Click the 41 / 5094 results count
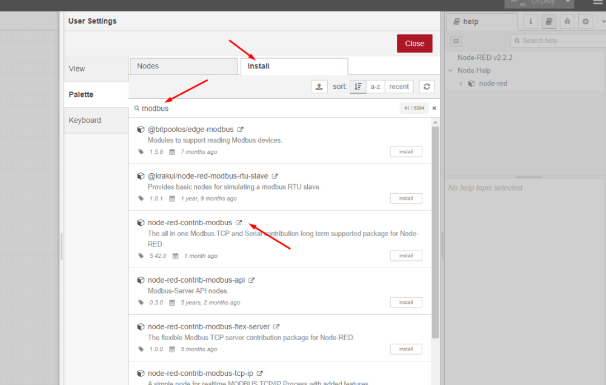Screen dimensions: 606x385 pyautogui.click(x=414, y=108)
